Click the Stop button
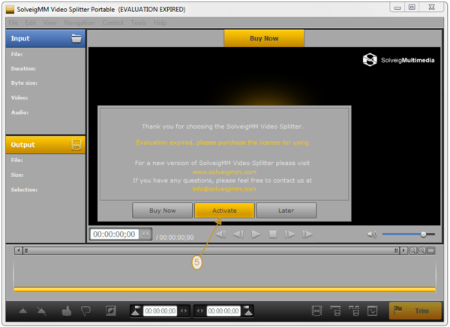The height and width of the screenshot is (327, 450). click(x=273, y=235)
